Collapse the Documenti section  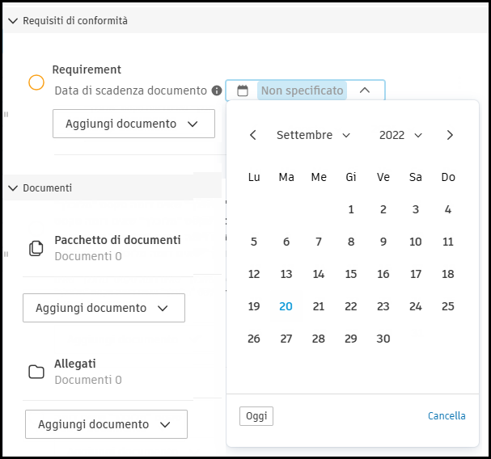pos(13,188)
